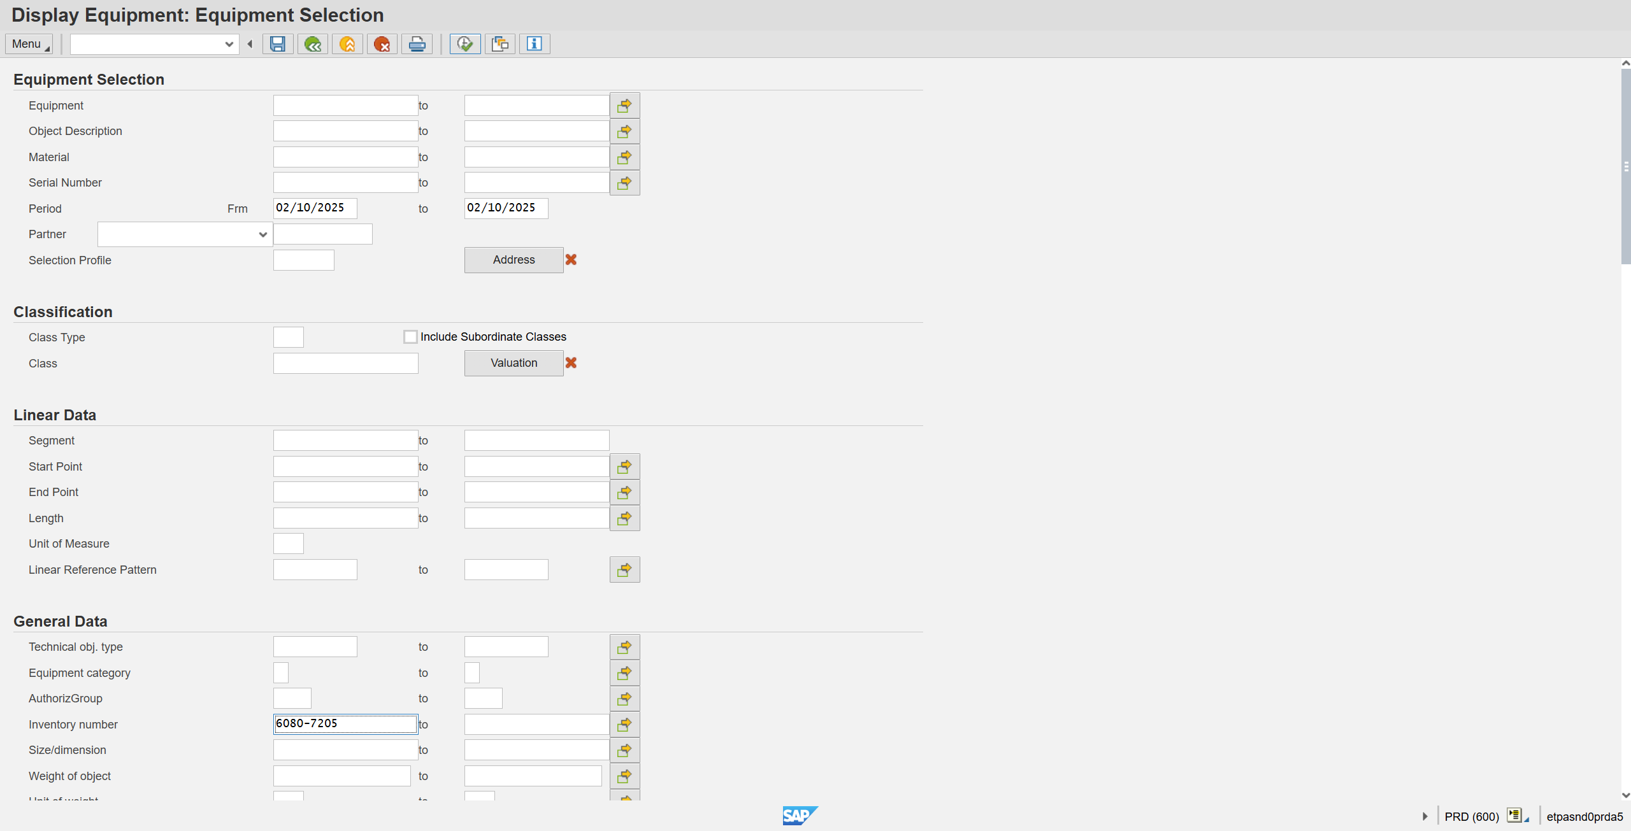Click the Serial Number to field
The image size is (1631, 831).
pyautogui.click(x=537, y=183)
